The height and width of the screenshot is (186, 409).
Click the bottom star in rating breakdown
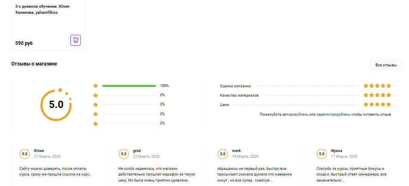[96, 123]
